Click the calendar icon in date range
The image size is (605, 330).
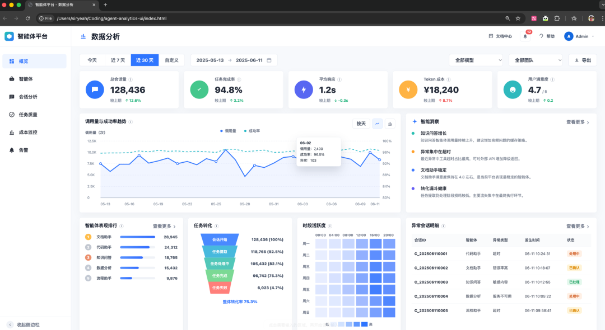click(x=269, y=60)
